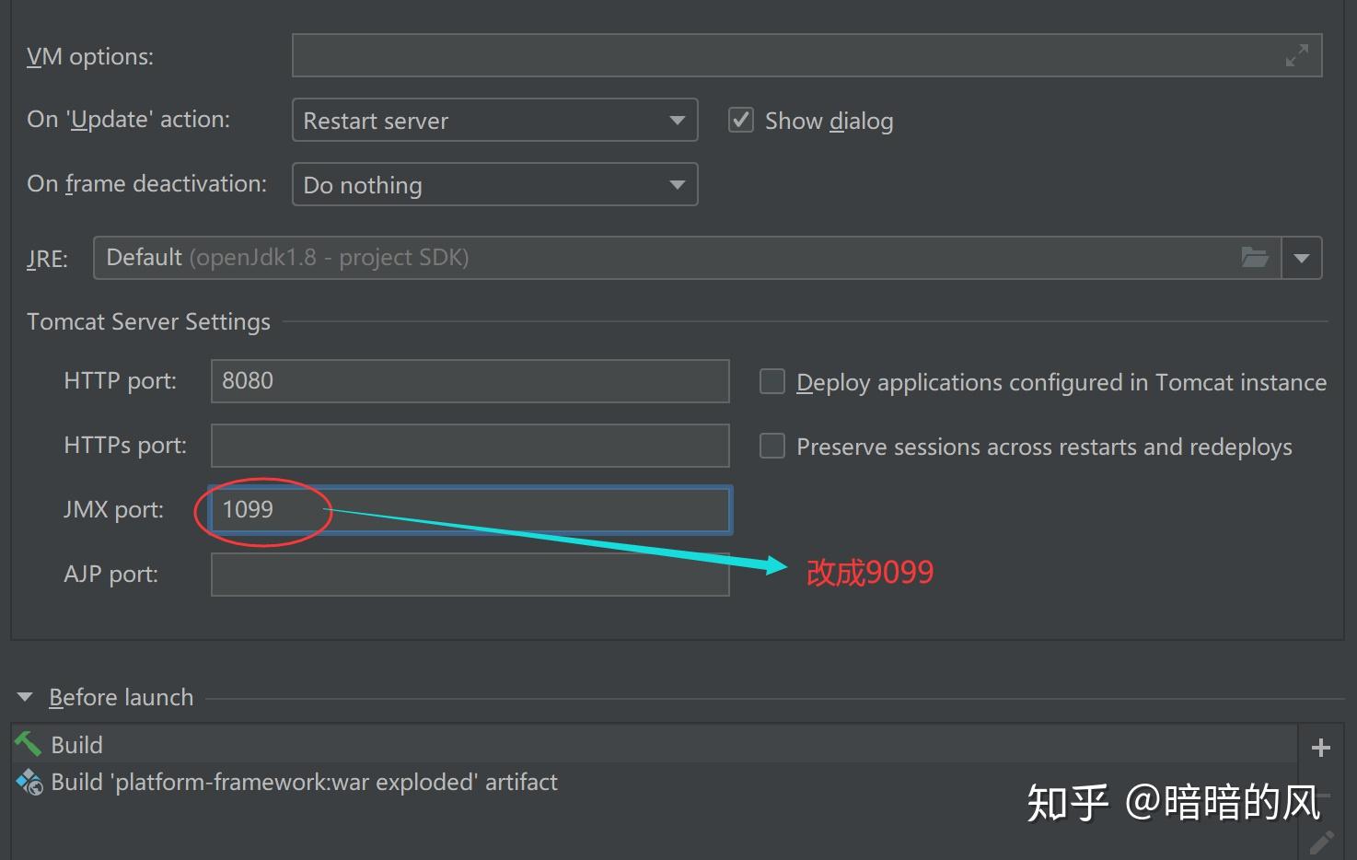Expand the VM options editor icon
This screenshot has width=1357, height=860.
[x=1296, y=55]
